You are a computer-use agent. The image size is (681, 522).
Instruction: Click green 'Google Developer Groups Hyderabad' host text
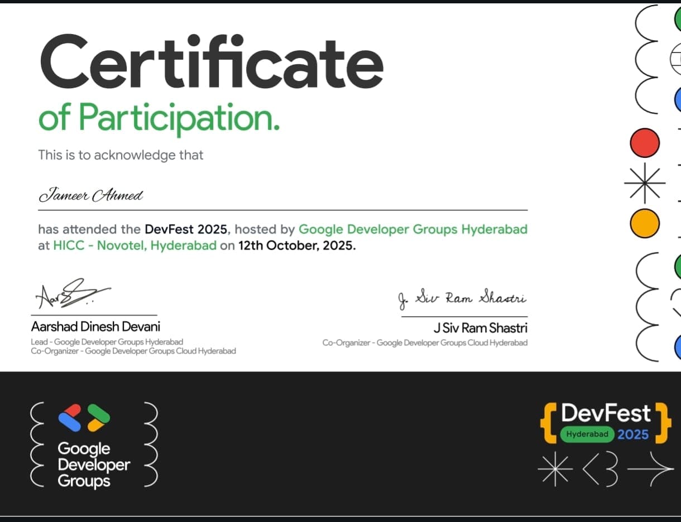(413, 229)
